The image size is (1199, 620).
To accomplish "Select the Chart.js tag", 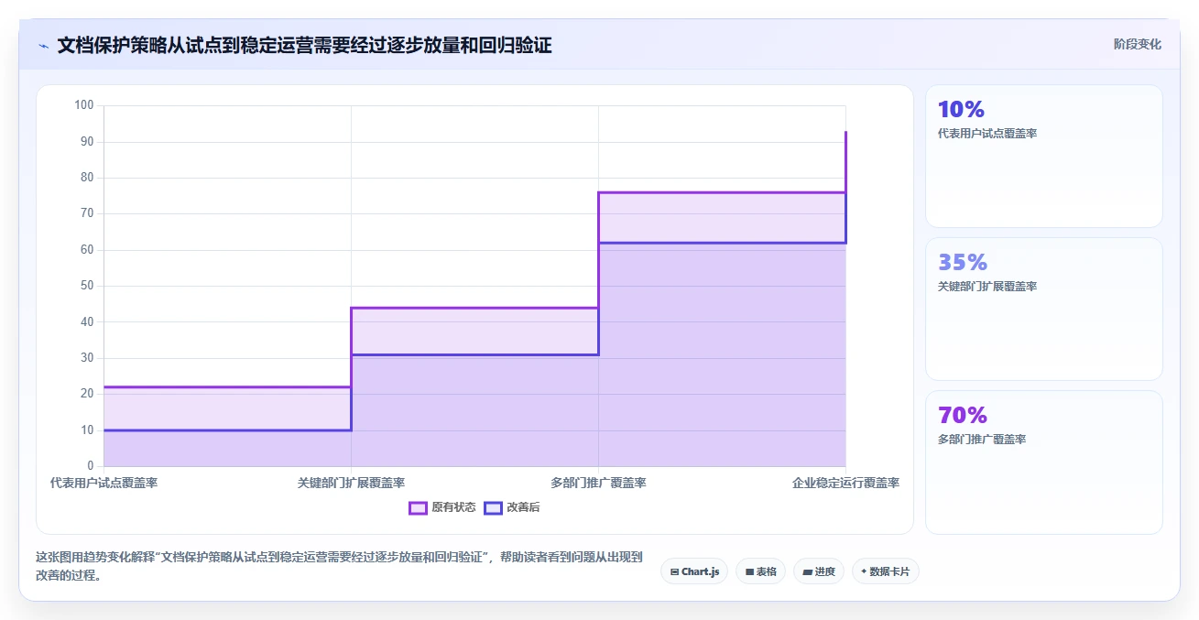I will click(694, 571).
